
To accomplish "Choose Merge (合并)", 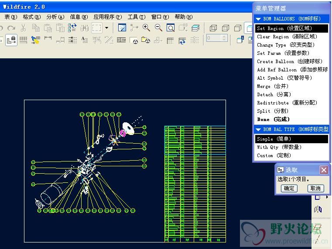I will pos(291,86).
